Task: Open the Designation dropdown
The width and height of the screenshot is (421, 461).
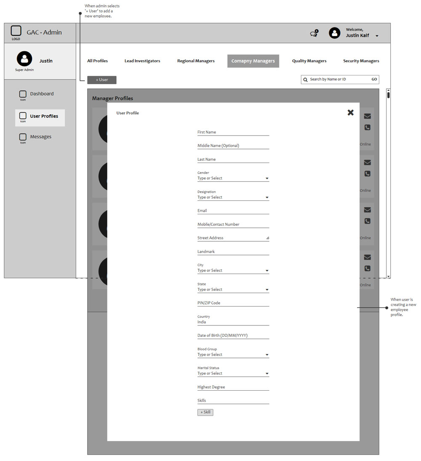Action: (267, 197)
